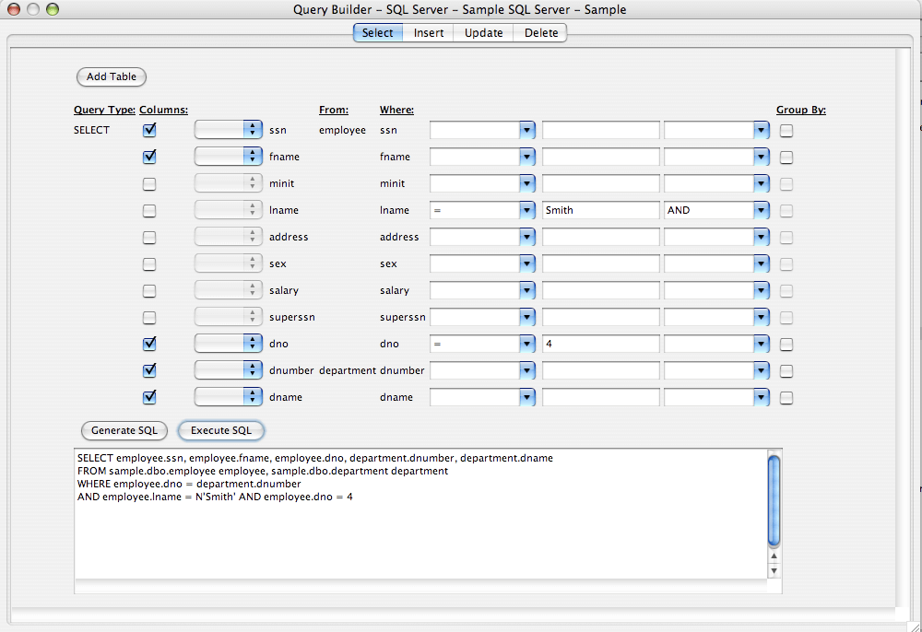The image size is (922, 632).
Task: Switch to the Insert tab
Action: tap(428, 33)
